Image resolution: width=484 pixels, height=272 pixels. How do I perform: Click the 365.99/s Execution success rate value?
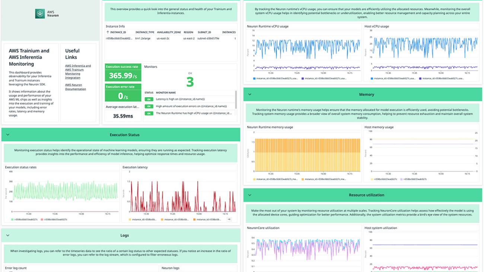(x=123, y=76)
